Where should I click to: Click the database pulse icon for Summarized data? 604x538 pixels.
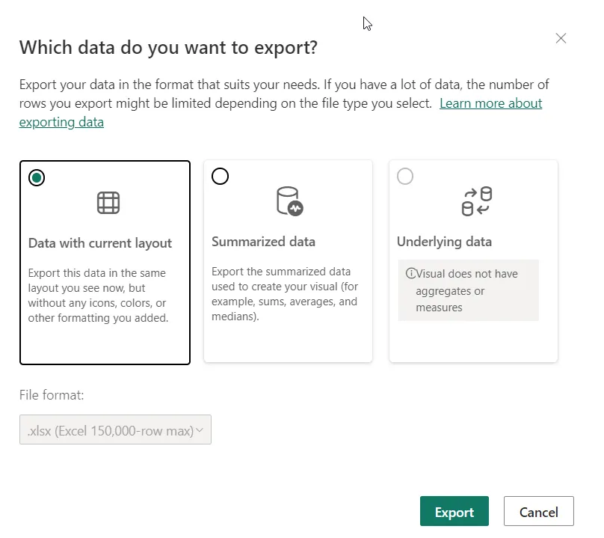pos(289,201)
